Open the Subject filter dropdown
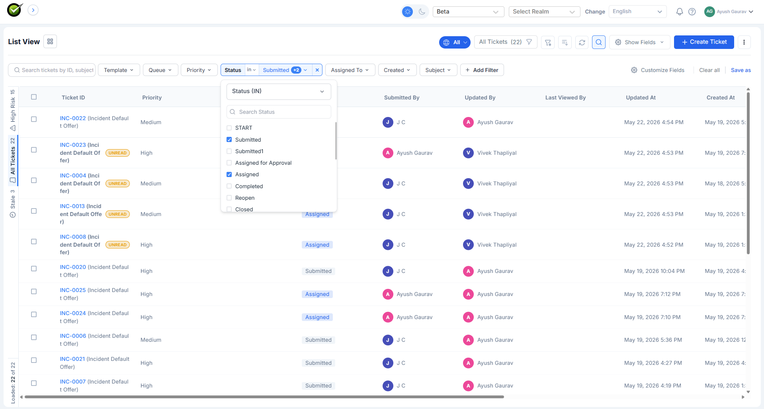Screen dimensions: 764x409 coord(438,70)
